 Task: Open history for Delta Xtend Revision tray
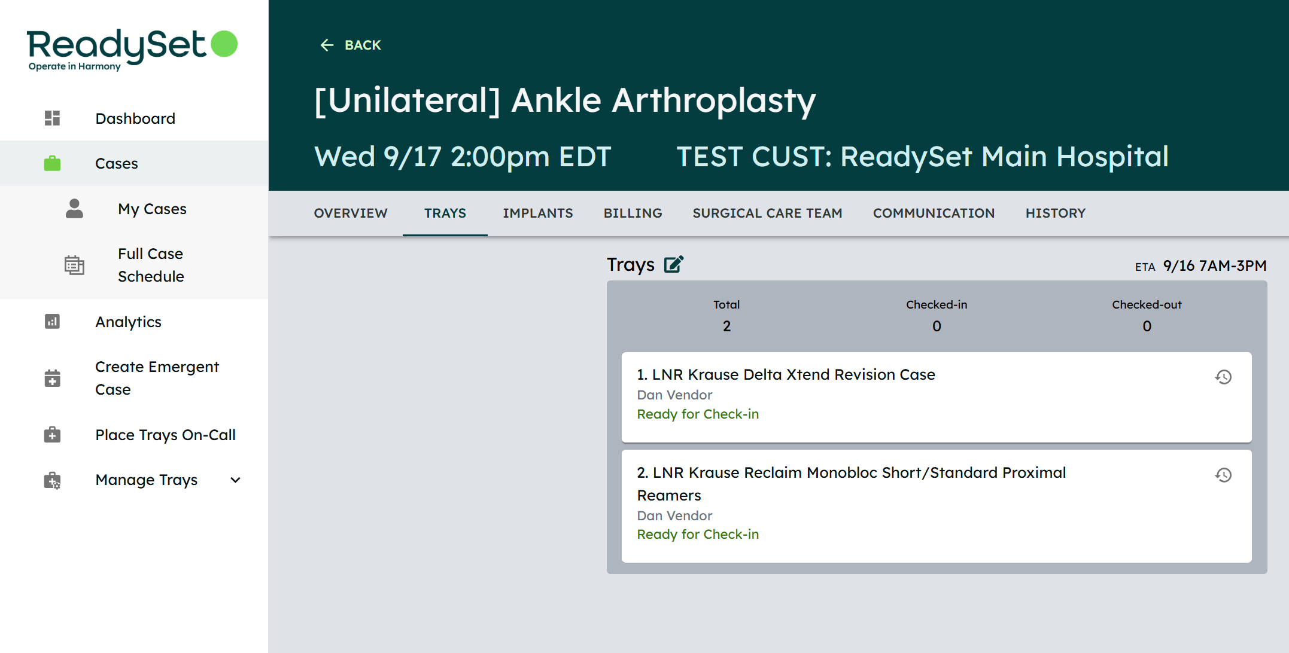click(x=1223, y=377)
